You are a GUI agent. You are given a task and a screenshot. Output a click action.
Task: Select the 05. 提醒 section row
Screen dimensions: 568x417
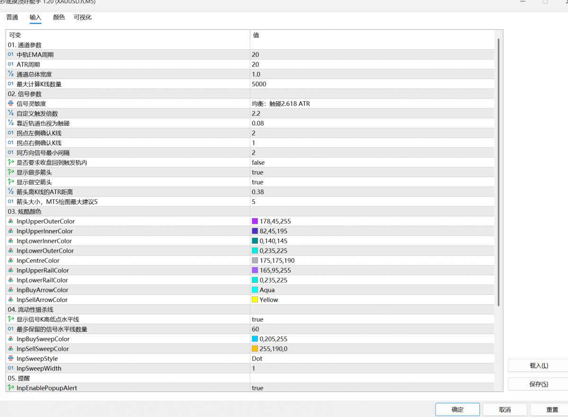coord(250,378)
